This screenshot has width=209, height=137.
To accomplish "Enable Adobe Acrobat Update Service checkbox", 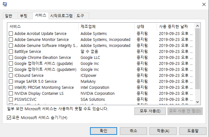I will [x=11, y=33].
